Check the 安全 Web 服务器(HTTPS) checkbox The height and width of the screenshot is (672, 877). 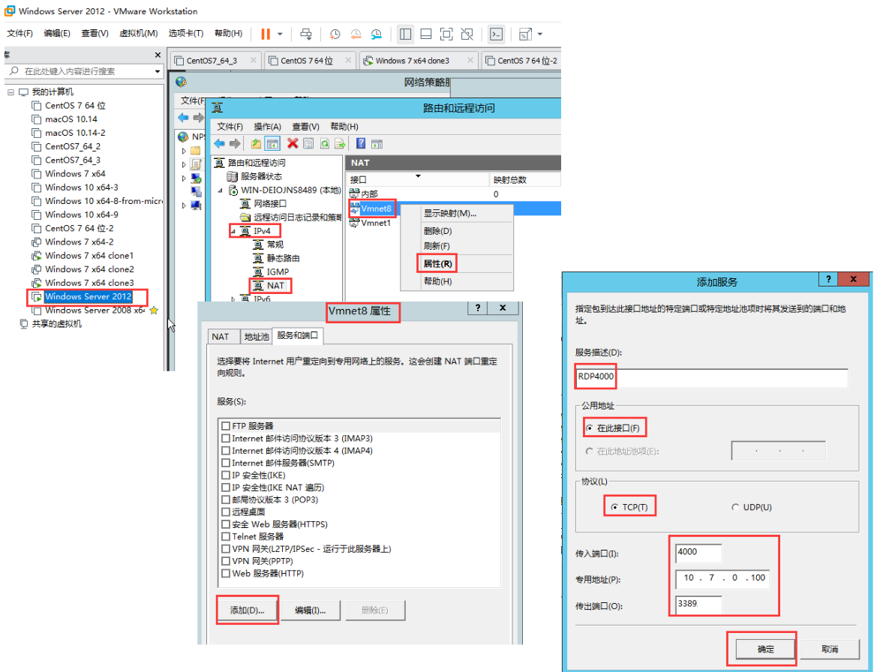(226, 524)
